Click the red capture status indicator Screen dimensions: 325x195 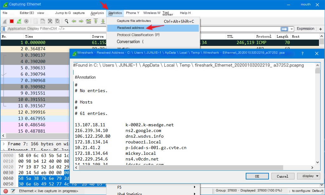tap(6, 191)
